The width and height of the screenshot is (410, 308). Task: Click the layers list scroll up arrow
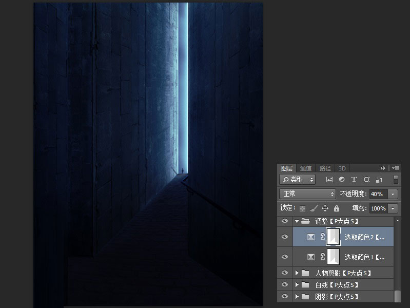pyautogui.click(x=398, y=221)
